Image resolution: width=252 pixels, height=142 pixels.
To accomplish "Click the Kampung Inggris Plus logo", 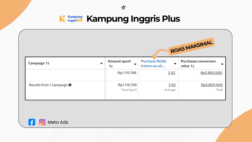I will [x=71, y=19].
